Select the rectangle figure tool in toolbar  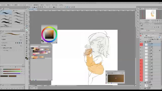[x=27, y=45]
